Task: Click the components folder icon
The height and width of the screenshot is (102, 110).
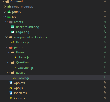Action: (x=11, y=37)
